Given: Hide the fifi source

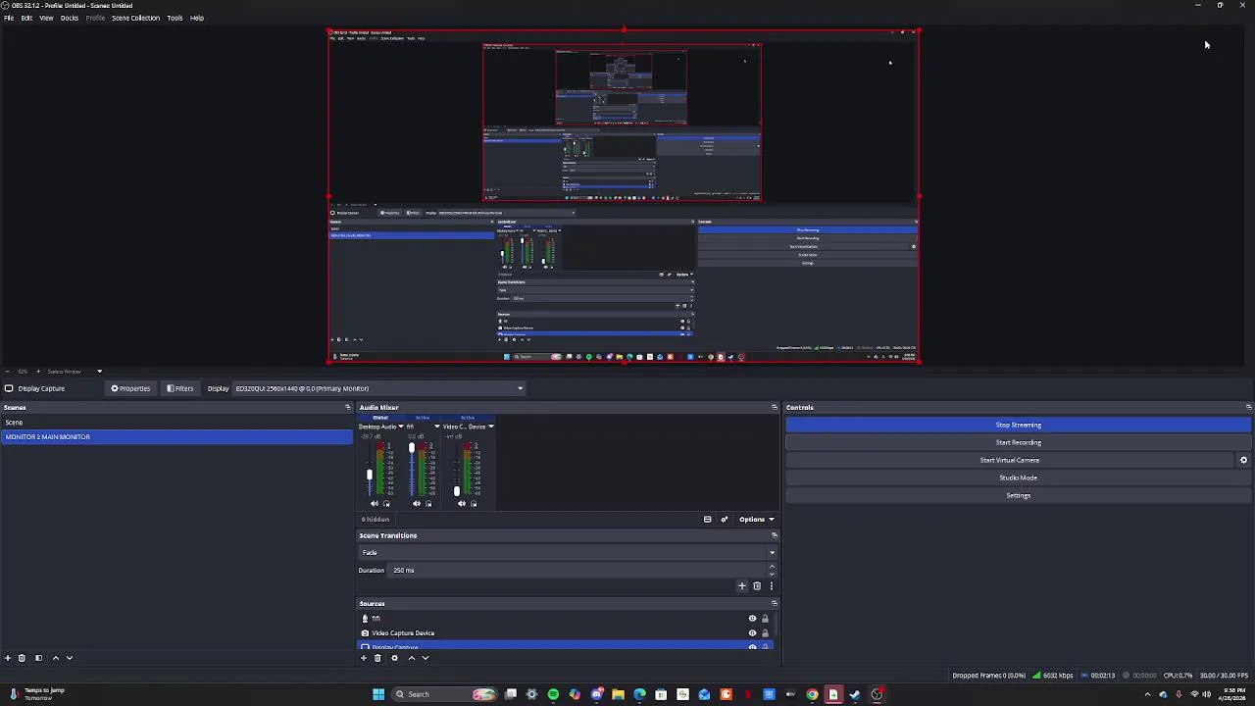Looking at the screenshot, I should [x=752, y=619].
